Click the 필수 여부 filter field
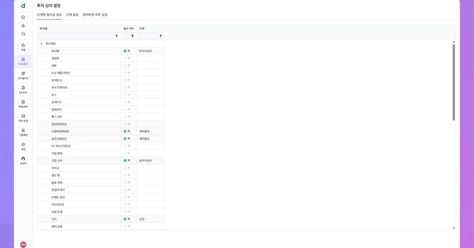The height and width of the screenshot is (248, 474). 126,36
